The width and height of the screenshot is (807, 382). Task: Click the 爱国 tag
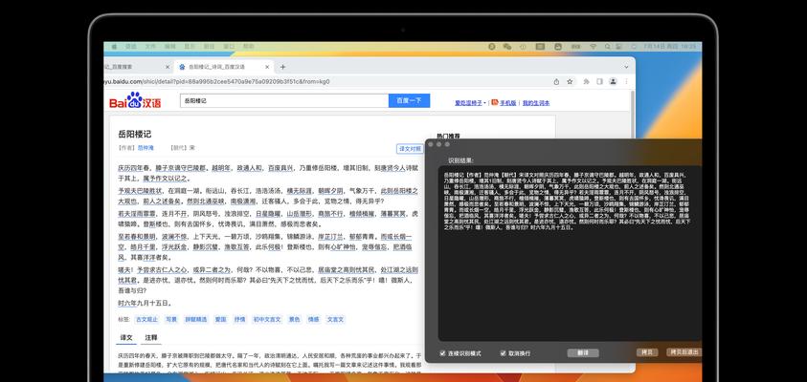coord(221,319)
